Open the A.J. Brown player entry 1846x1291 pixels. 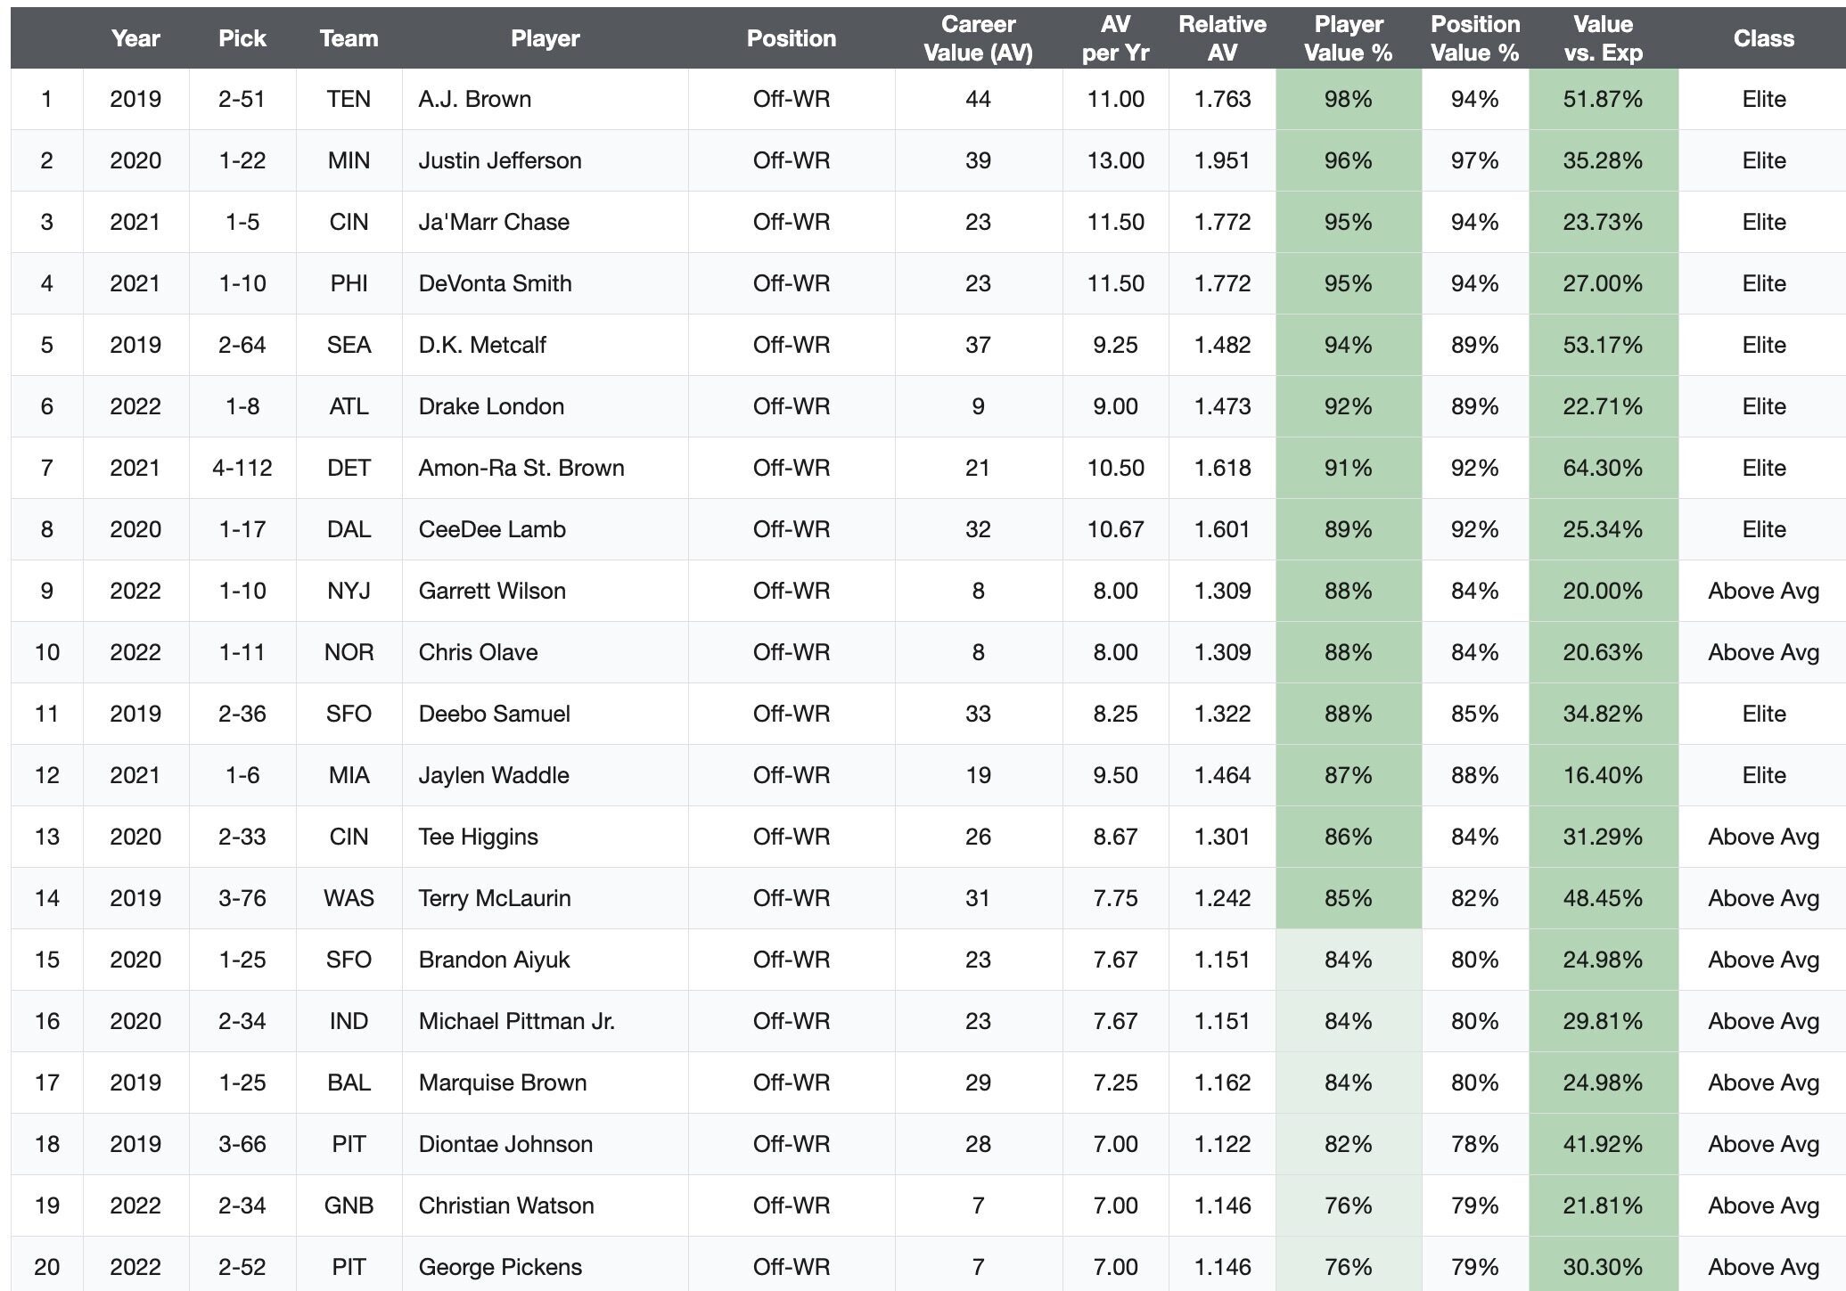point(475,99)
